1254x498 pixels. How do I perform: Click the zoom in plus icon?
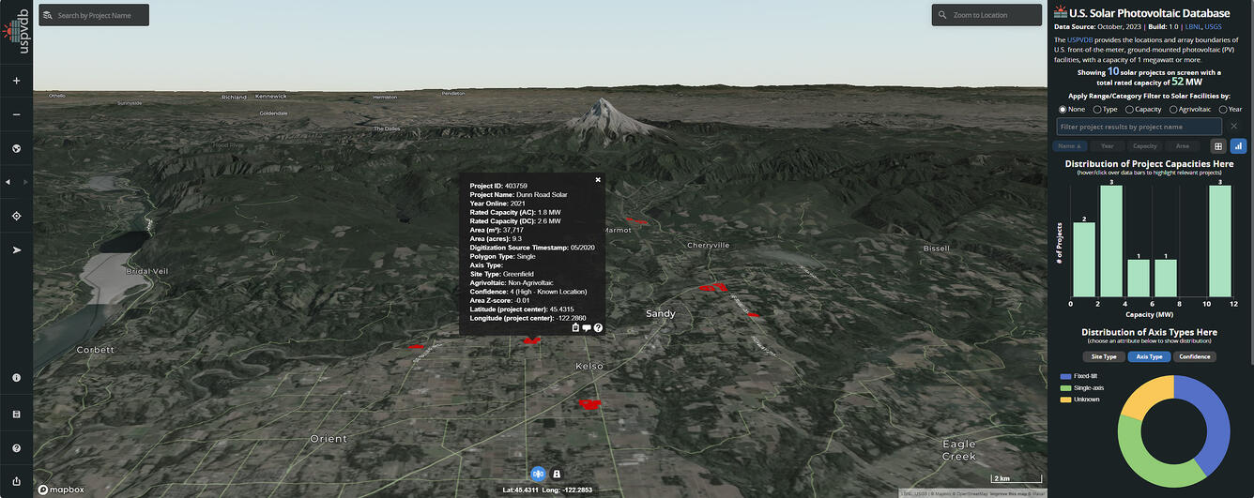click(x=16, y=81)
